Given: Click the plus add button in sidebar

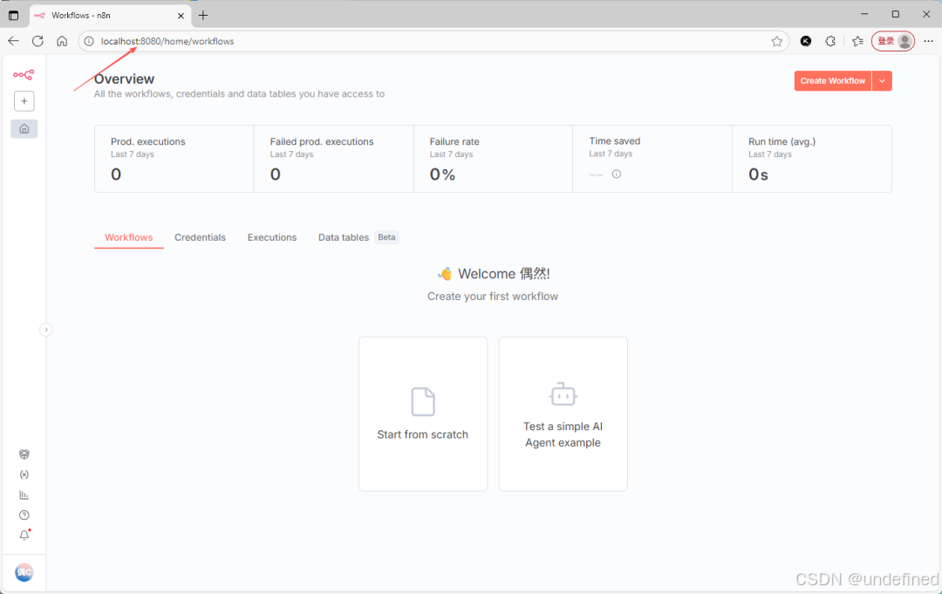Looking at the screenshot, I should click(x=24, y=101).
